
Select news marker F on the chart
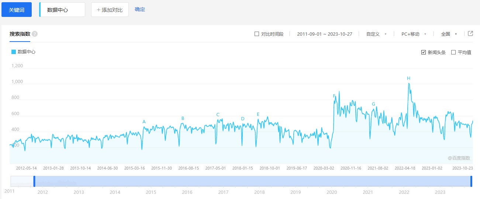coord(334,96)
